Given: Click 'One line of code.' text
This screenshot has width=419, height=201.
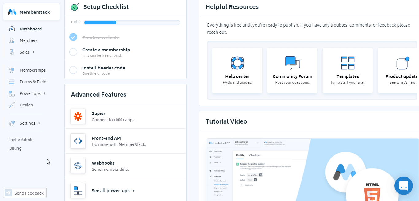Looking at the screenshot, I should tap(96, 73).
